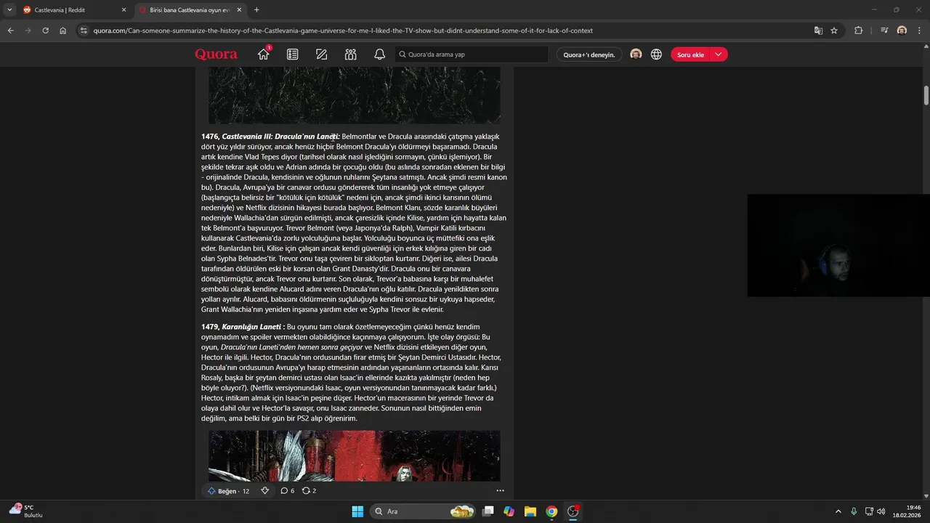Open the Quora home feed icon
930x523 pixels.
(263, 54)
